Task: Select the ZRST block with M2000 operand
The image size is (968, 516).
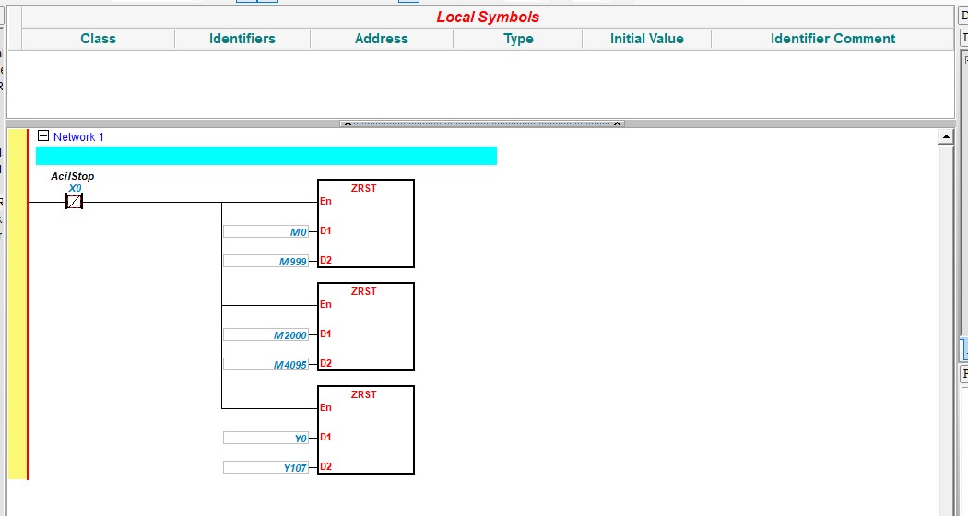Action: [x=365, y=326]
